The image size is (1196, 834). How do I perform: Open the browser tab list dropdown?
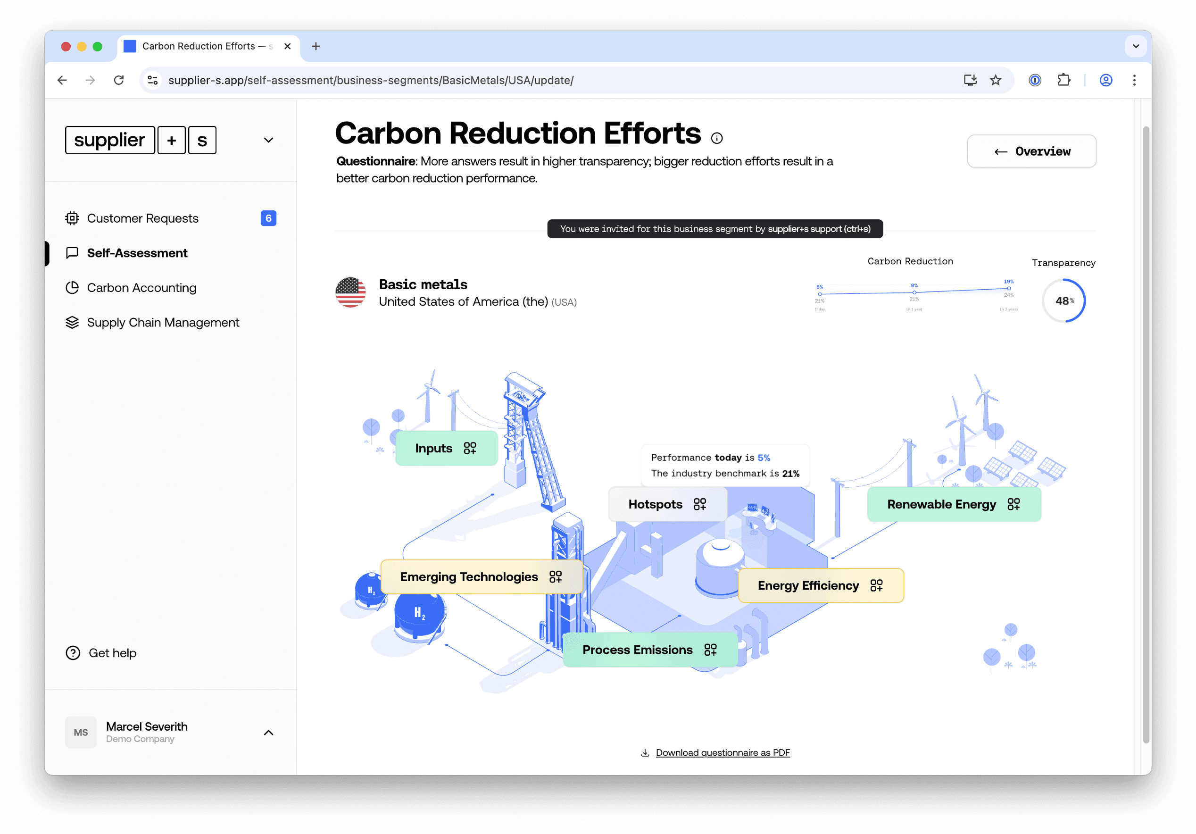(1135, 46)
